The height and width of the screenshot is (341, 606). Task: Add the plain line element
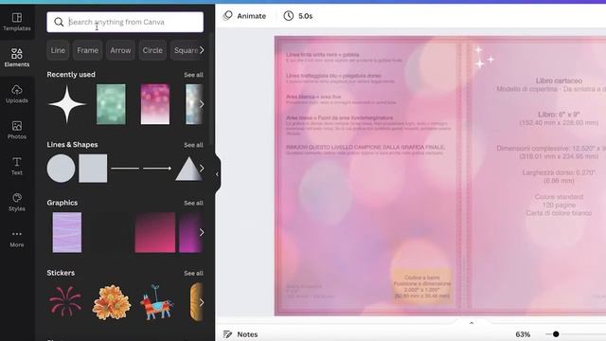click(x=125, y=169)
